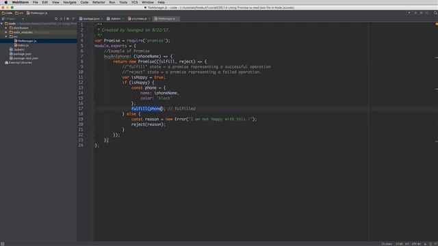The image size is (438, 246).
Task: Open the Help menu
Action: click(x=162, y=2)
